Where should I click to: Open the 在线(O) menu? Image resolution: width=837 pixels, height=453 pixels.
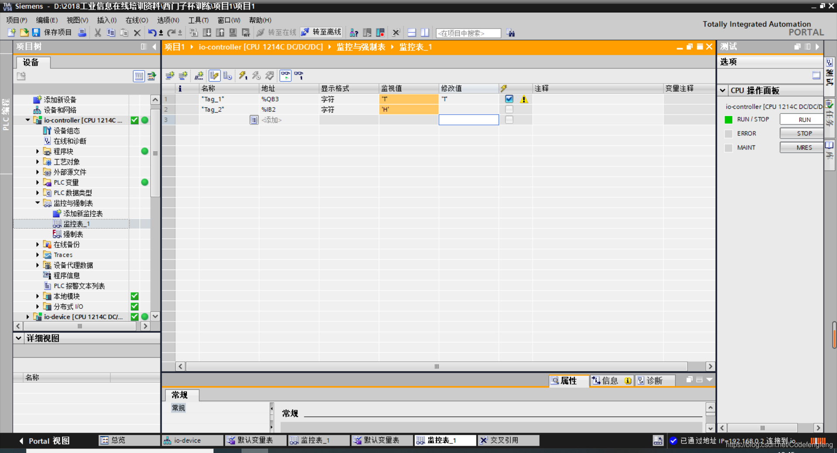pyautogui.click(x=136, y=20)
